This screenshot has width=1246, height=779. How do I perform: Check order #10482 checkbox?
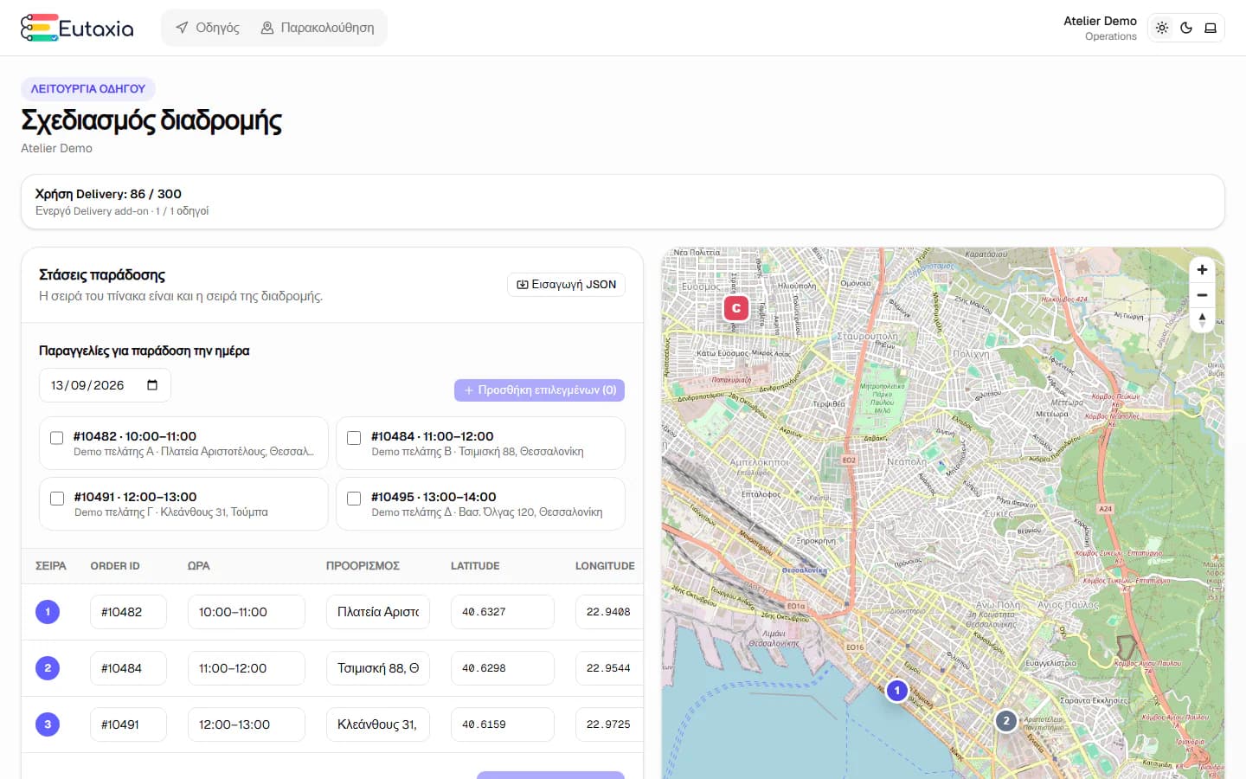point(57,438)
